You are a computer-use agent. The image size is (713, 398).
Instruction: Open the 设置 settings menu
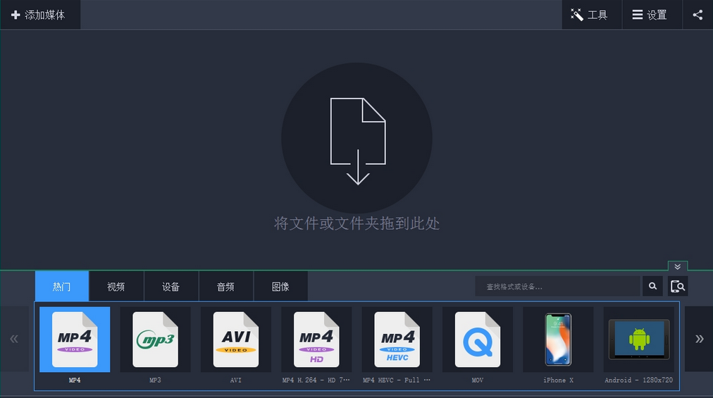[652, 15]
